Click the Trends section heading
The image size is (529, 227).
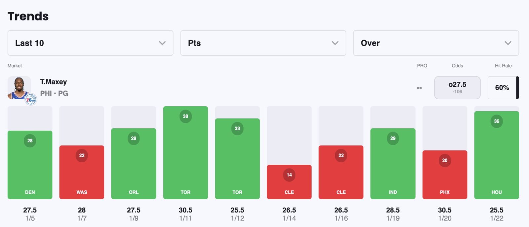coord(28,16)
